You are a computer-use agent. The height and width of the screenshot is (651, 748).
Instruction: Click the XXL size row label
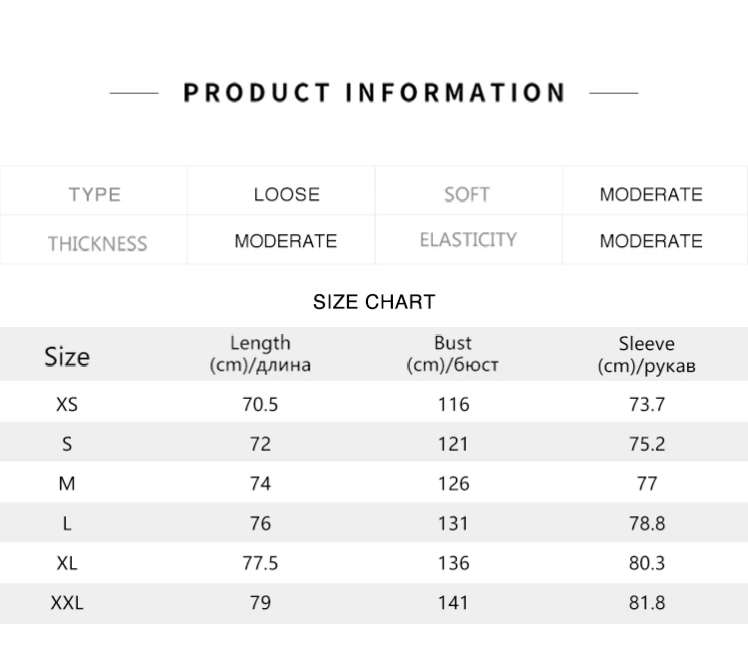coord(67,603)
